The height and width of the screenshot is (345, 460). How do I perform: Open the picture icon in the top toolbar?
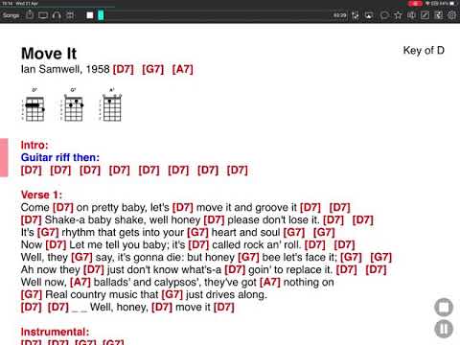click(x=369, y=15)
